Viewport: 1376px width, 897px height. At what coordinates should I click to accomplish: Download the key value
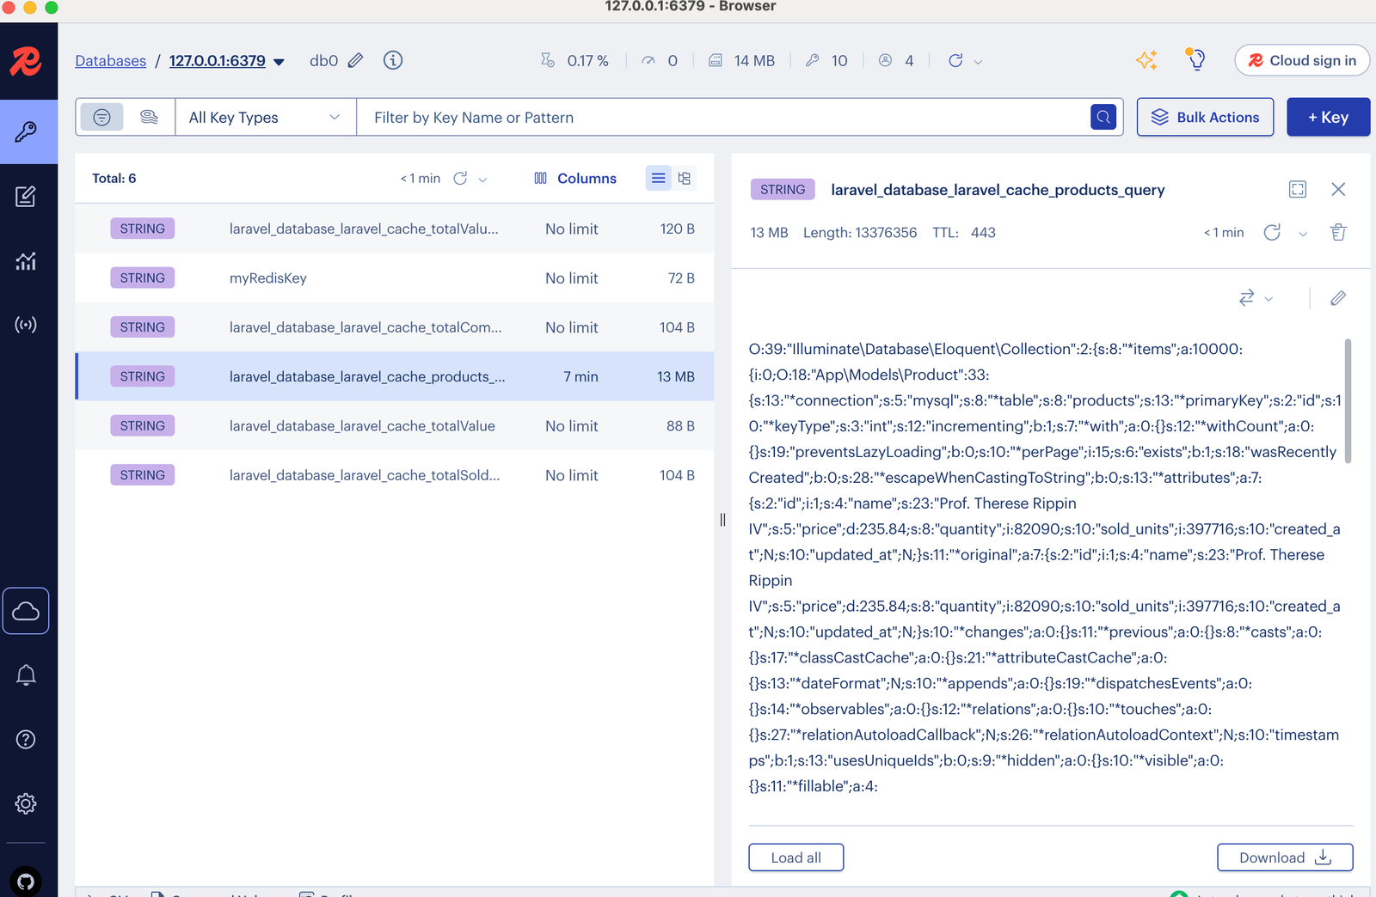pos(1285,857)
